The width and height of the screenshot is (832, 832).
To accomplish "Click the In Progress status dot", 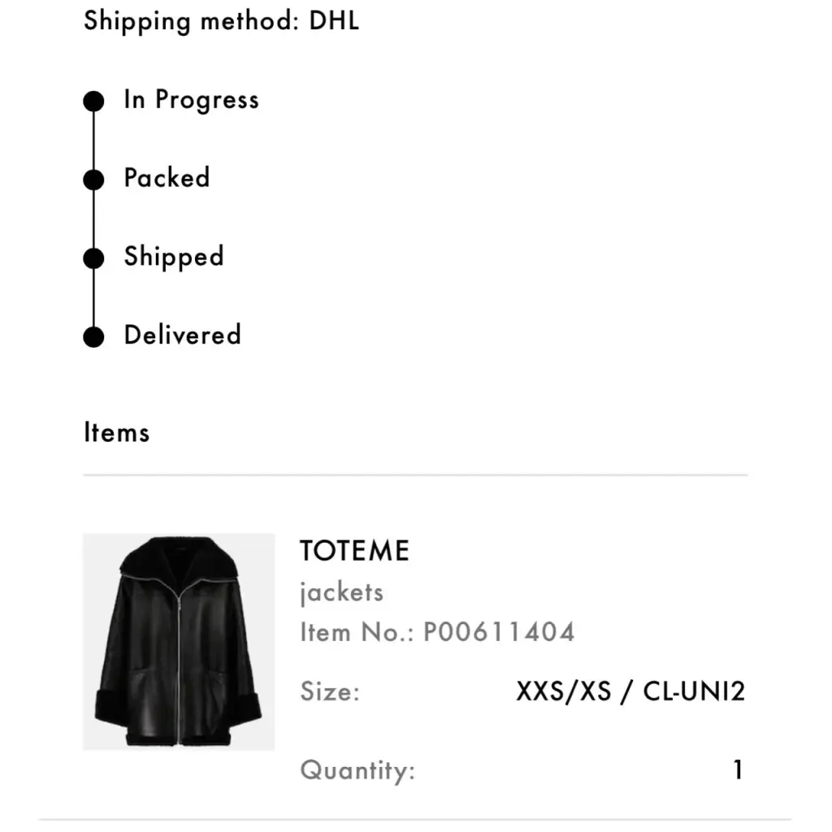I will (x=94, y=102).
